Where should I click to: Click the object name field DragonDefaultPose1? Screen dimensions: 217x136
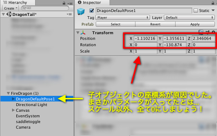(x=144, y=11)
